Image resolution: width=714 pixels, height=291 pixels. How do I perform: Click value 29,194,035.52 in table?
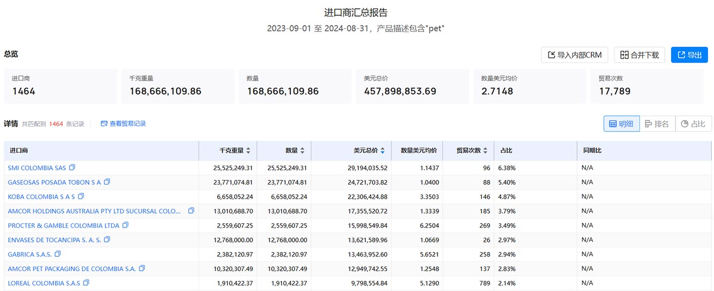pos(367,168)
